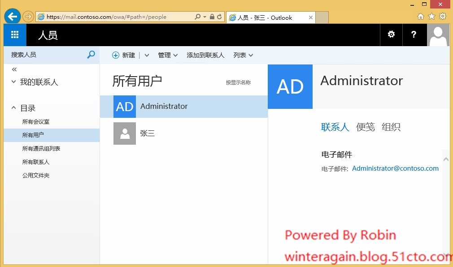Switch to the 便笺 tab
This screenshot has width=453, height=267.
click(366, 127)
